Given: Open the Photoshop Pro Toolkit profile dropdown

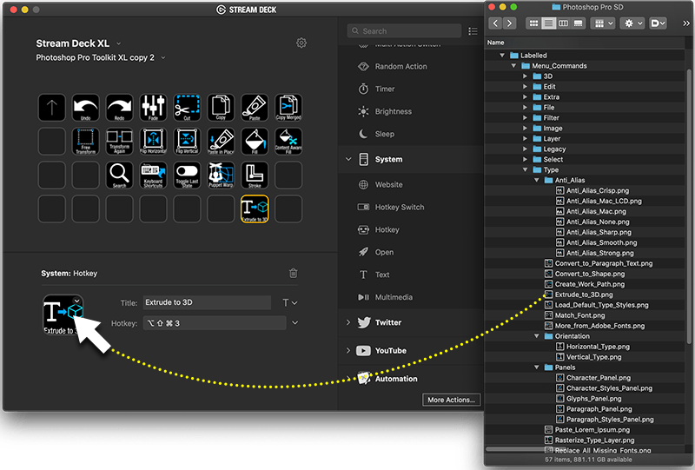Looking at the screenshot, I should [x=163, y=57].
